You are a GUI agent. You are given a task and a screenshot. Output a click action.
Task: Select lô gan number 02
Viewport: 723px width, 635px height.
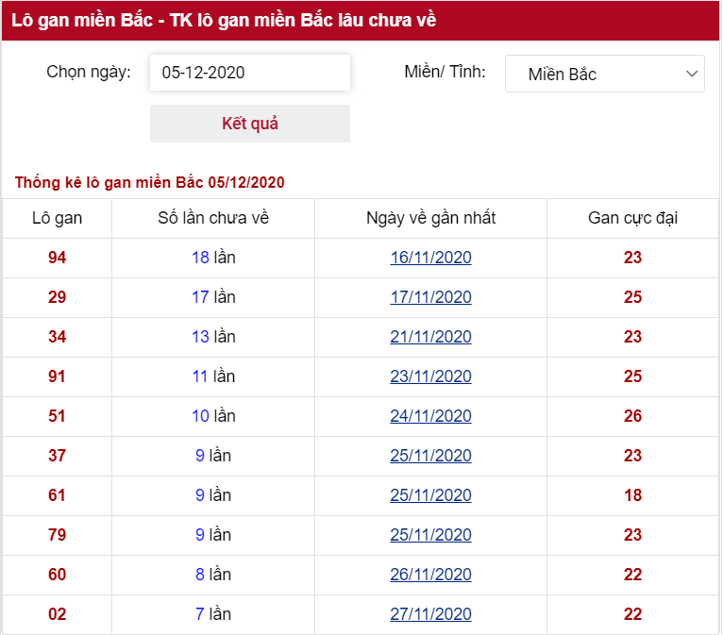click(x=58, y=614)
